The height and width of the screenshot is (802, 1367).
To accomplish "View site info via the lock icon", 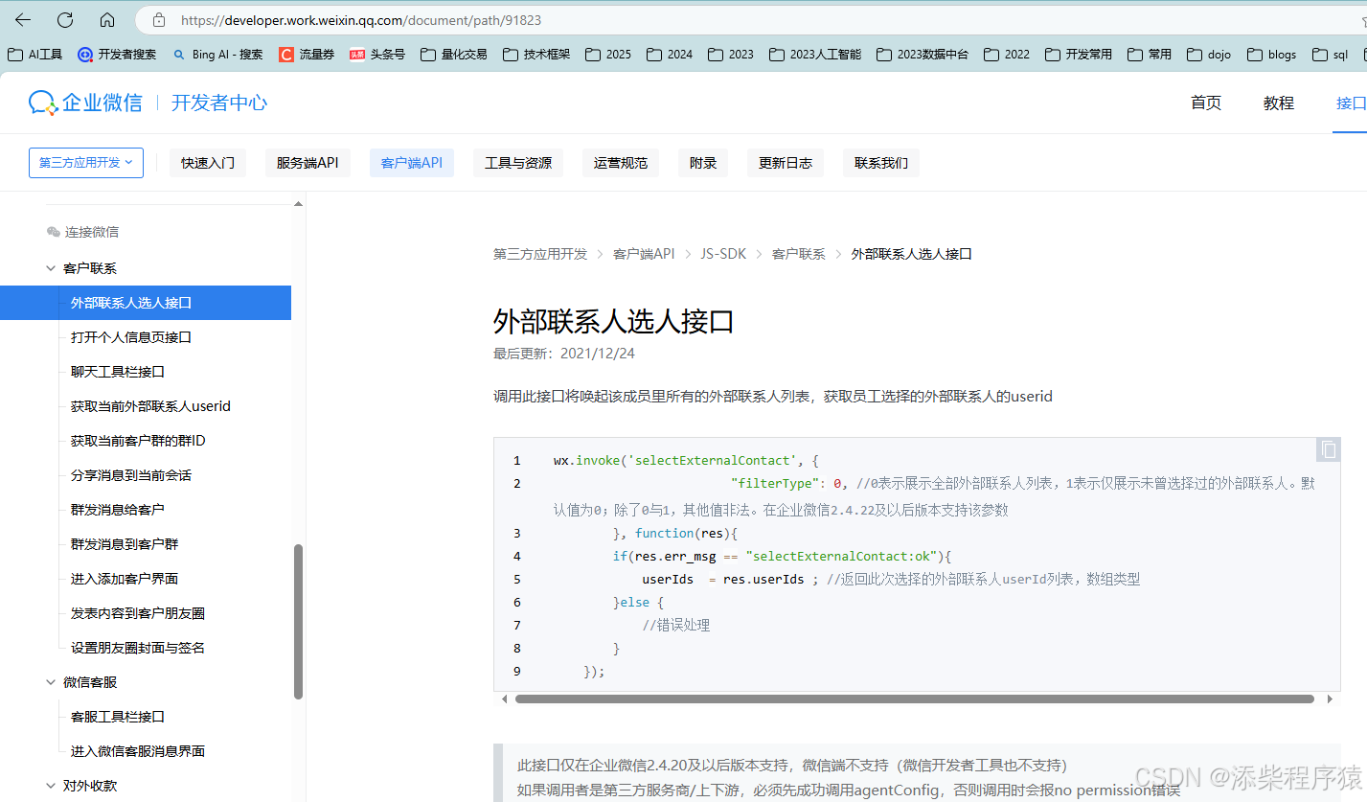I will coord(159,20).
